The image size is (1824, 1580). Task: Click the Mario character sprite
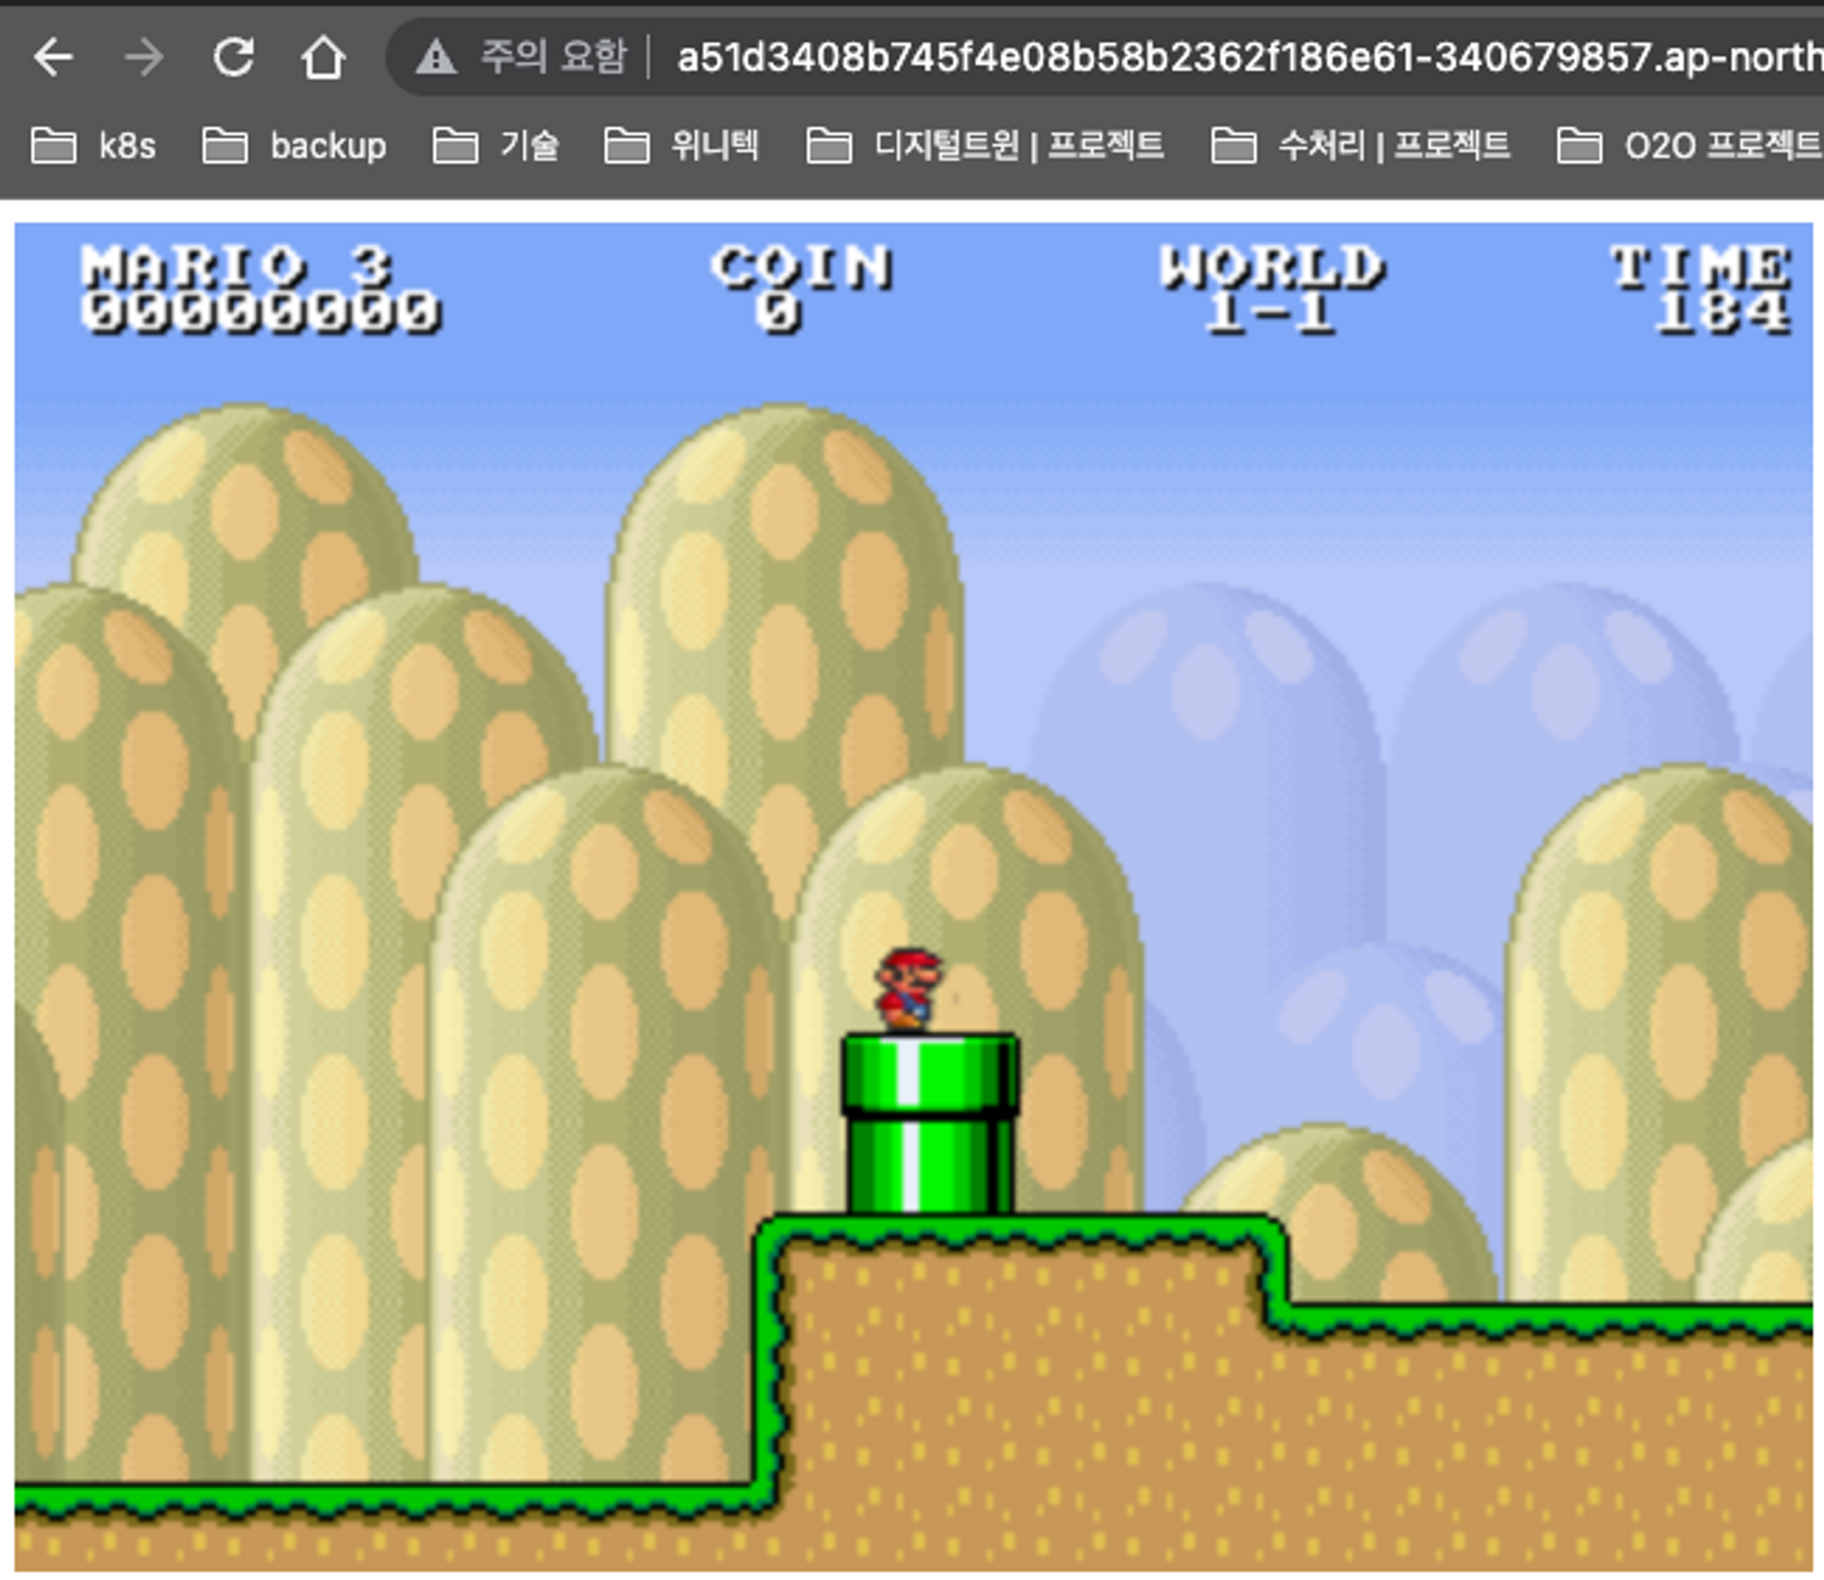point(908,989)
